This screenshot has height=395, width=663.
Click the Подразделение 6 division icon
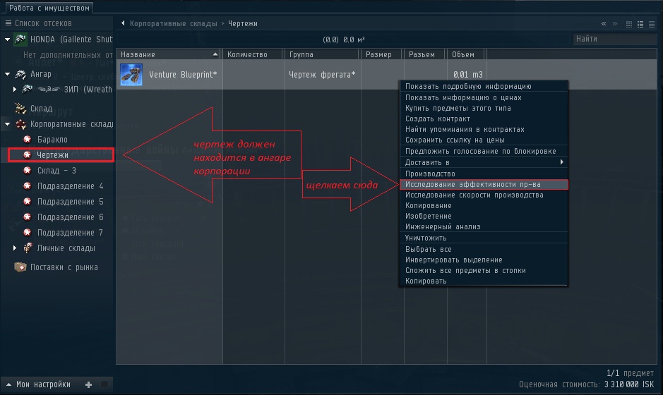[28, 217]
